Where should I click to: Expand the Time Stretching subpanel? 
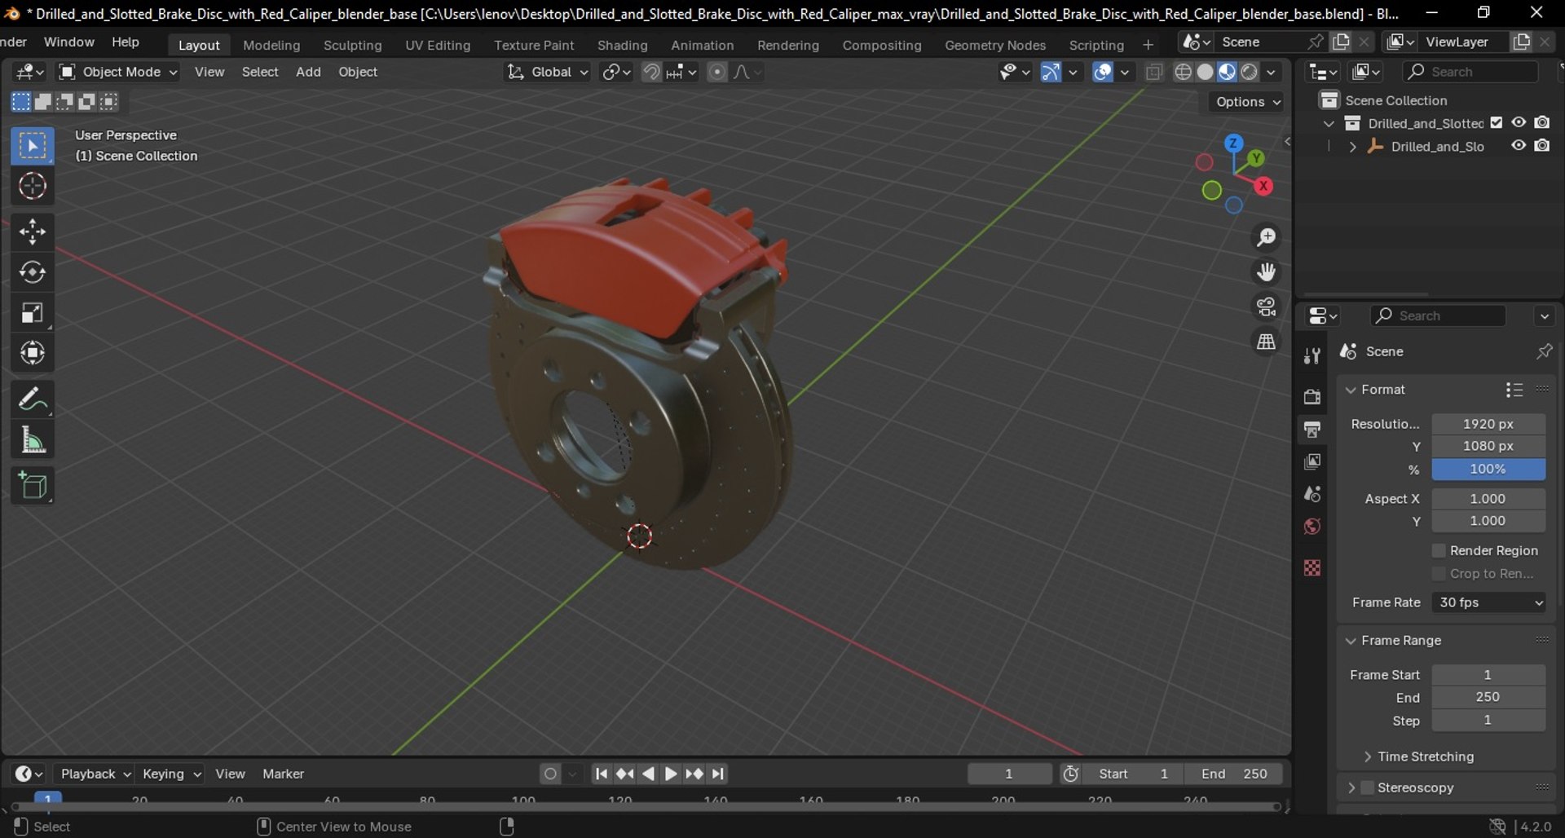click(1368, 756)
